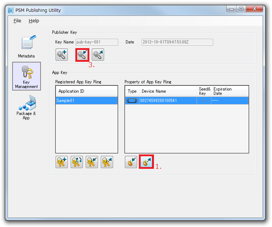Open the Help menu
This screenshot has width=272, height=227.
click(34, 21)
